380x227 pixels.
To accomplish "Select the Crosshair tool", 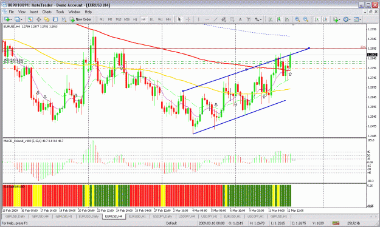I will (x=188, y=19).
